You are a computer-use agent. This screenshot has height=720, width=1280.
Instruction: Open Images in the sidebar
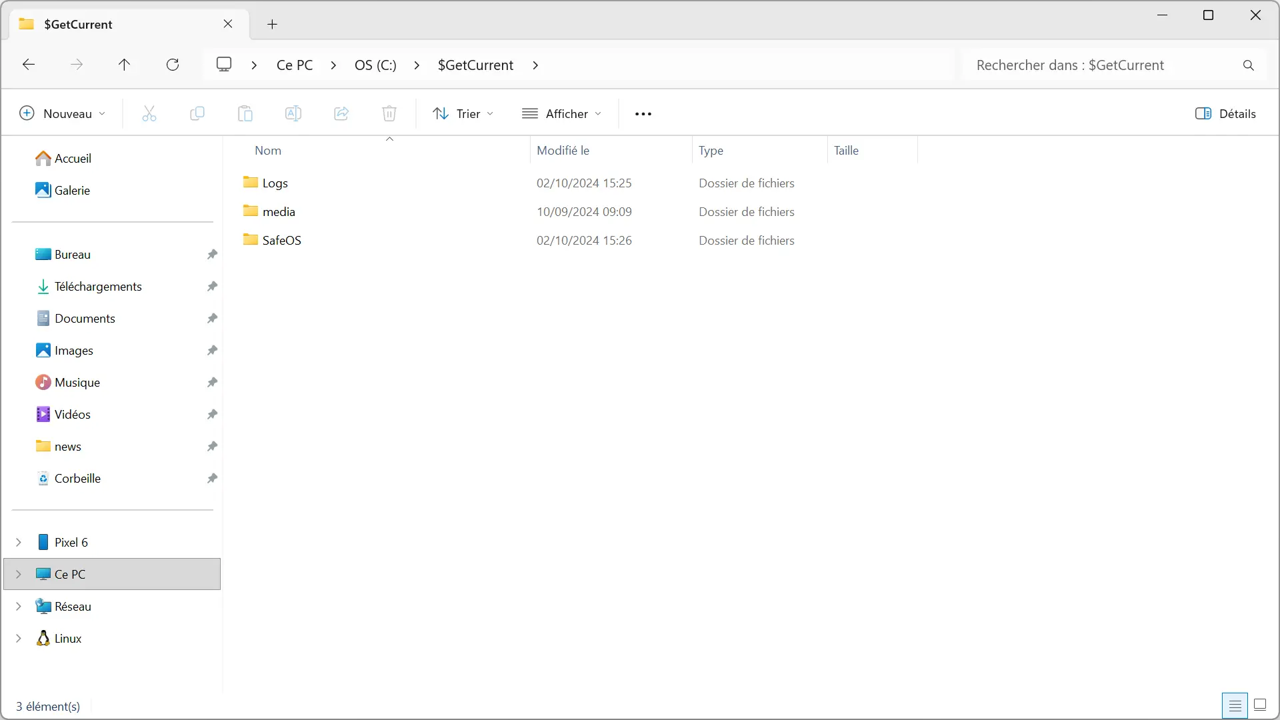click(x=74, y=351)
